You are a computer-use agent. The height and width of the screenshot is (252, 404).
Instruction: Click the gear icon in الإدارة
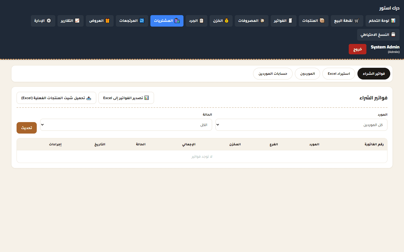click(49, 21)
